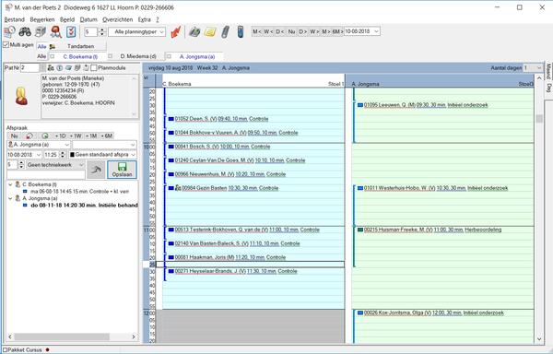Click the red-haired patient search icon
Viewport: 553px width, 354px height.
[x=55, y=31]
